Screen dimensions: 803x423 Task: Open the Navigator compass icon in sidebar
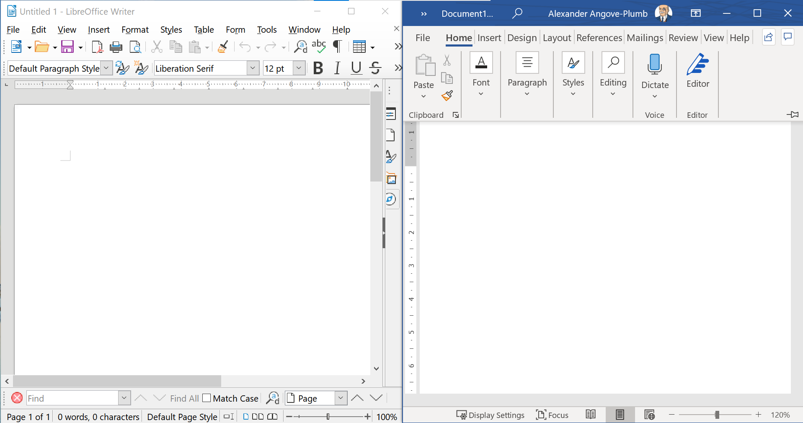tap(391, 199)
